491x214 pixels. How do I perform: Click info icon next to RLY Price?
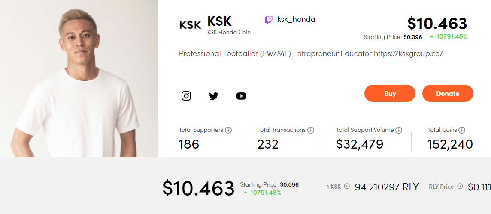tap(460, 187)
